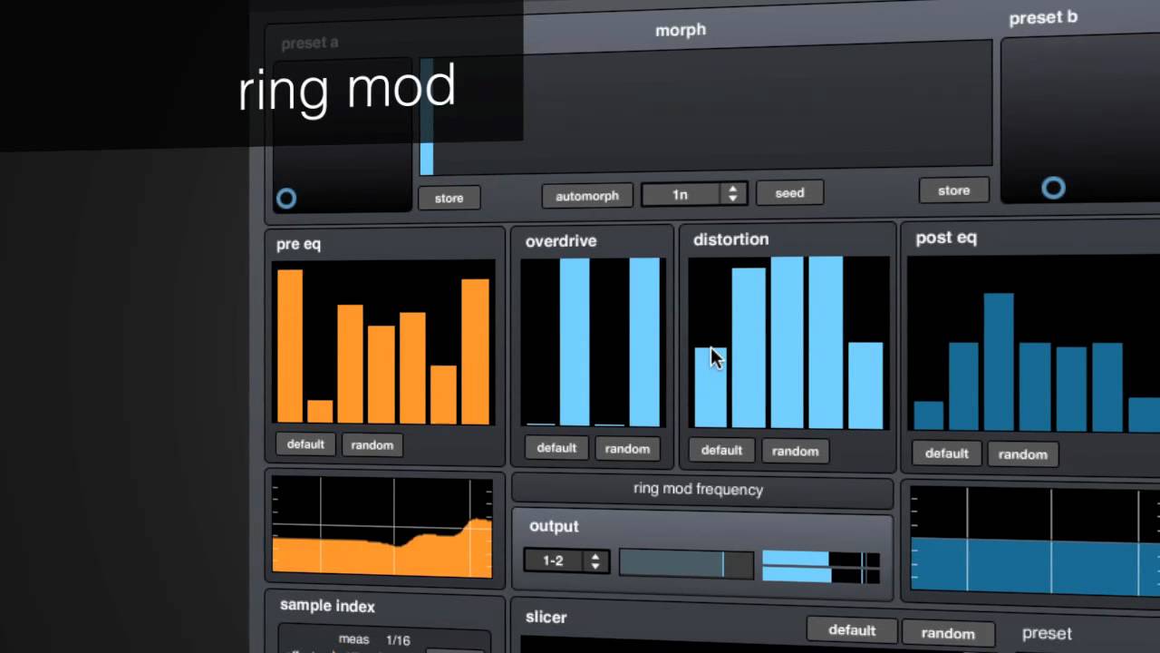
Task: Click the sample index panel title
Action: pos(327,606)
